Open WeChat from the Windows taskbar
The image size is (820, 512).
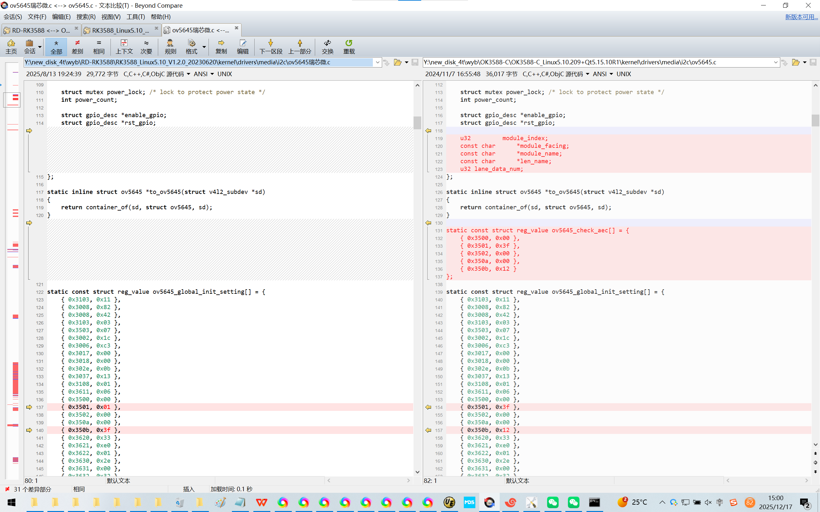(552, 502)
